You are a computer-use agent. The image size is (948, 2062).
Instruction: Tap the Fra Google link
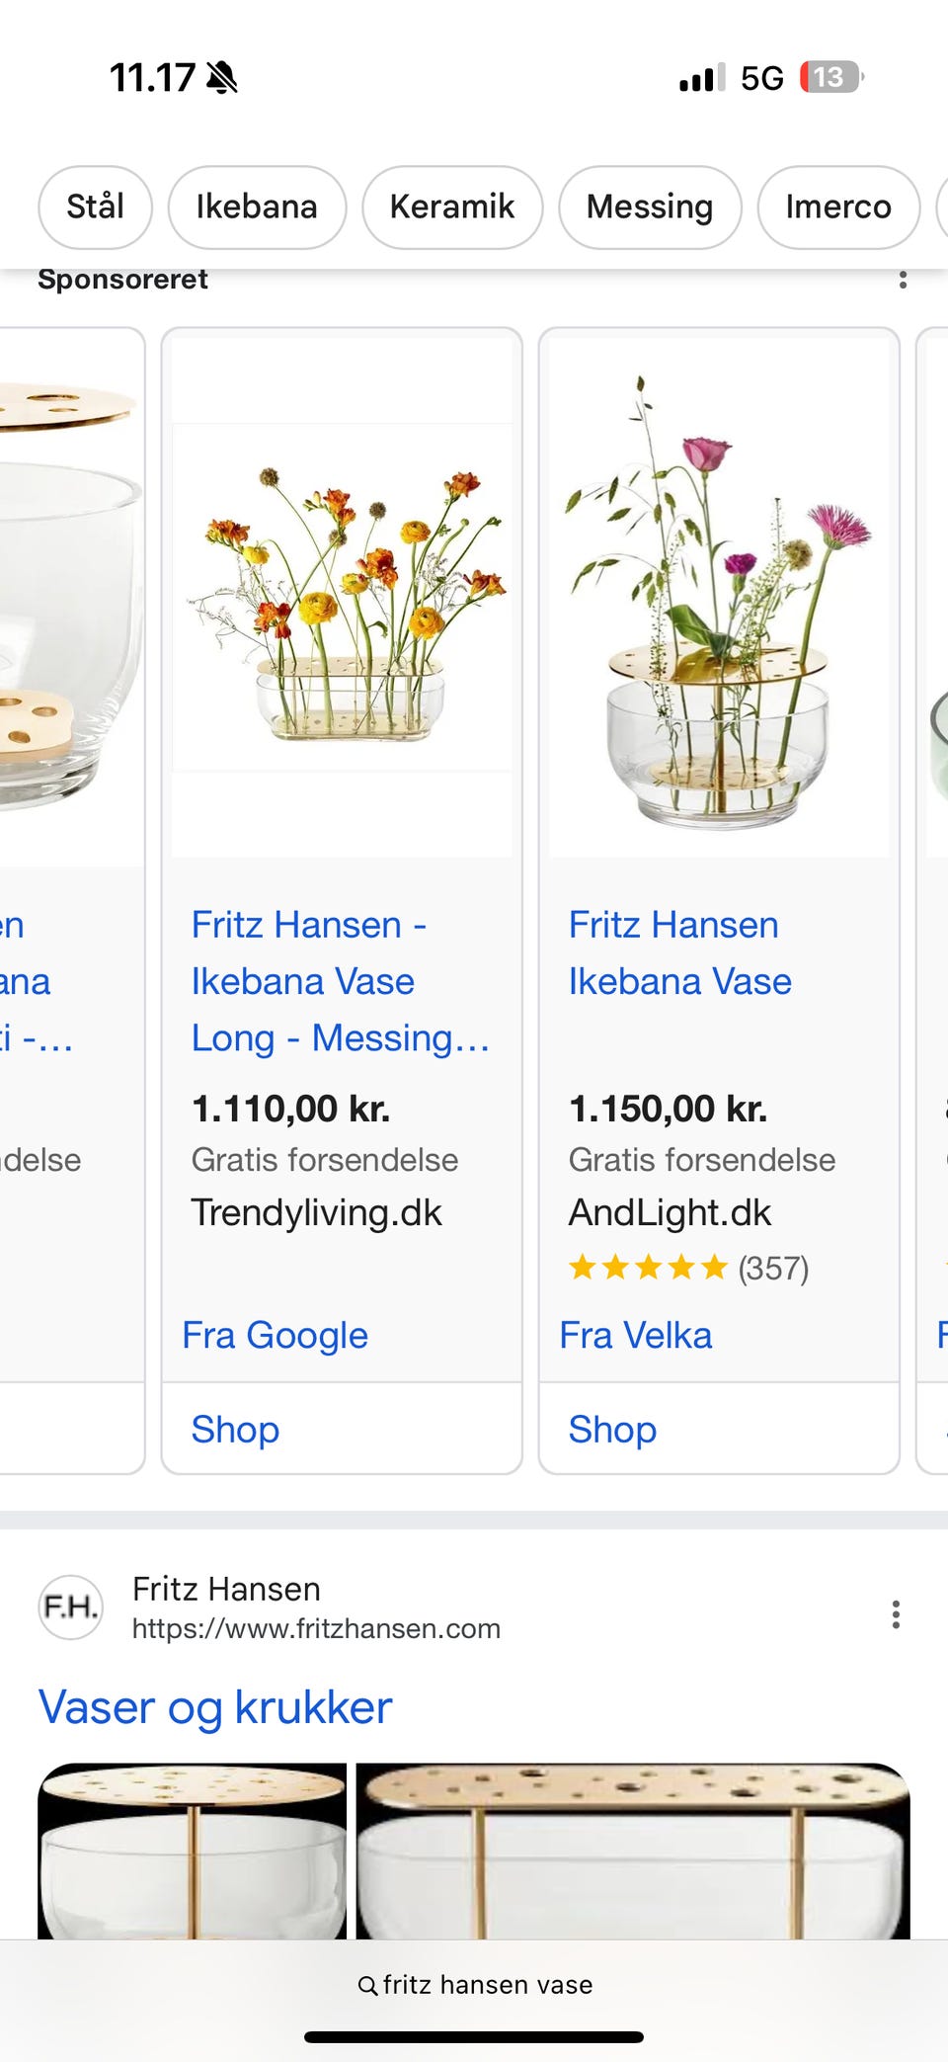point(275,1336)
